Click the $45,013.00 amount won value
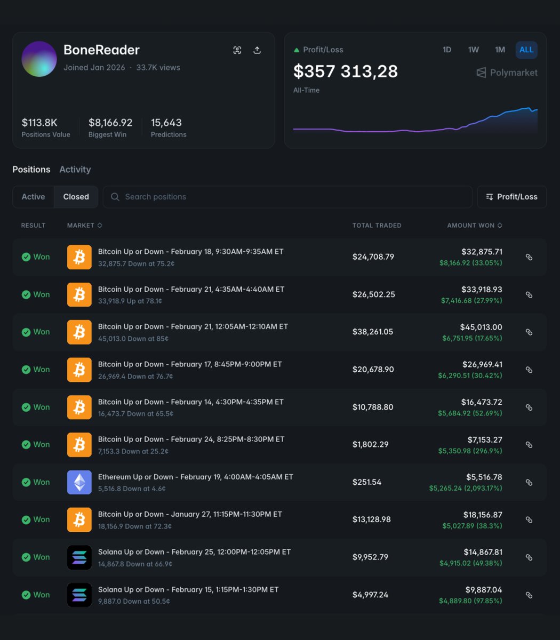 [481, 327]
